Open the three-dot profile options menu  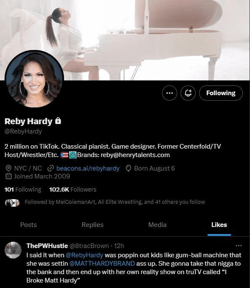point(170,93)
